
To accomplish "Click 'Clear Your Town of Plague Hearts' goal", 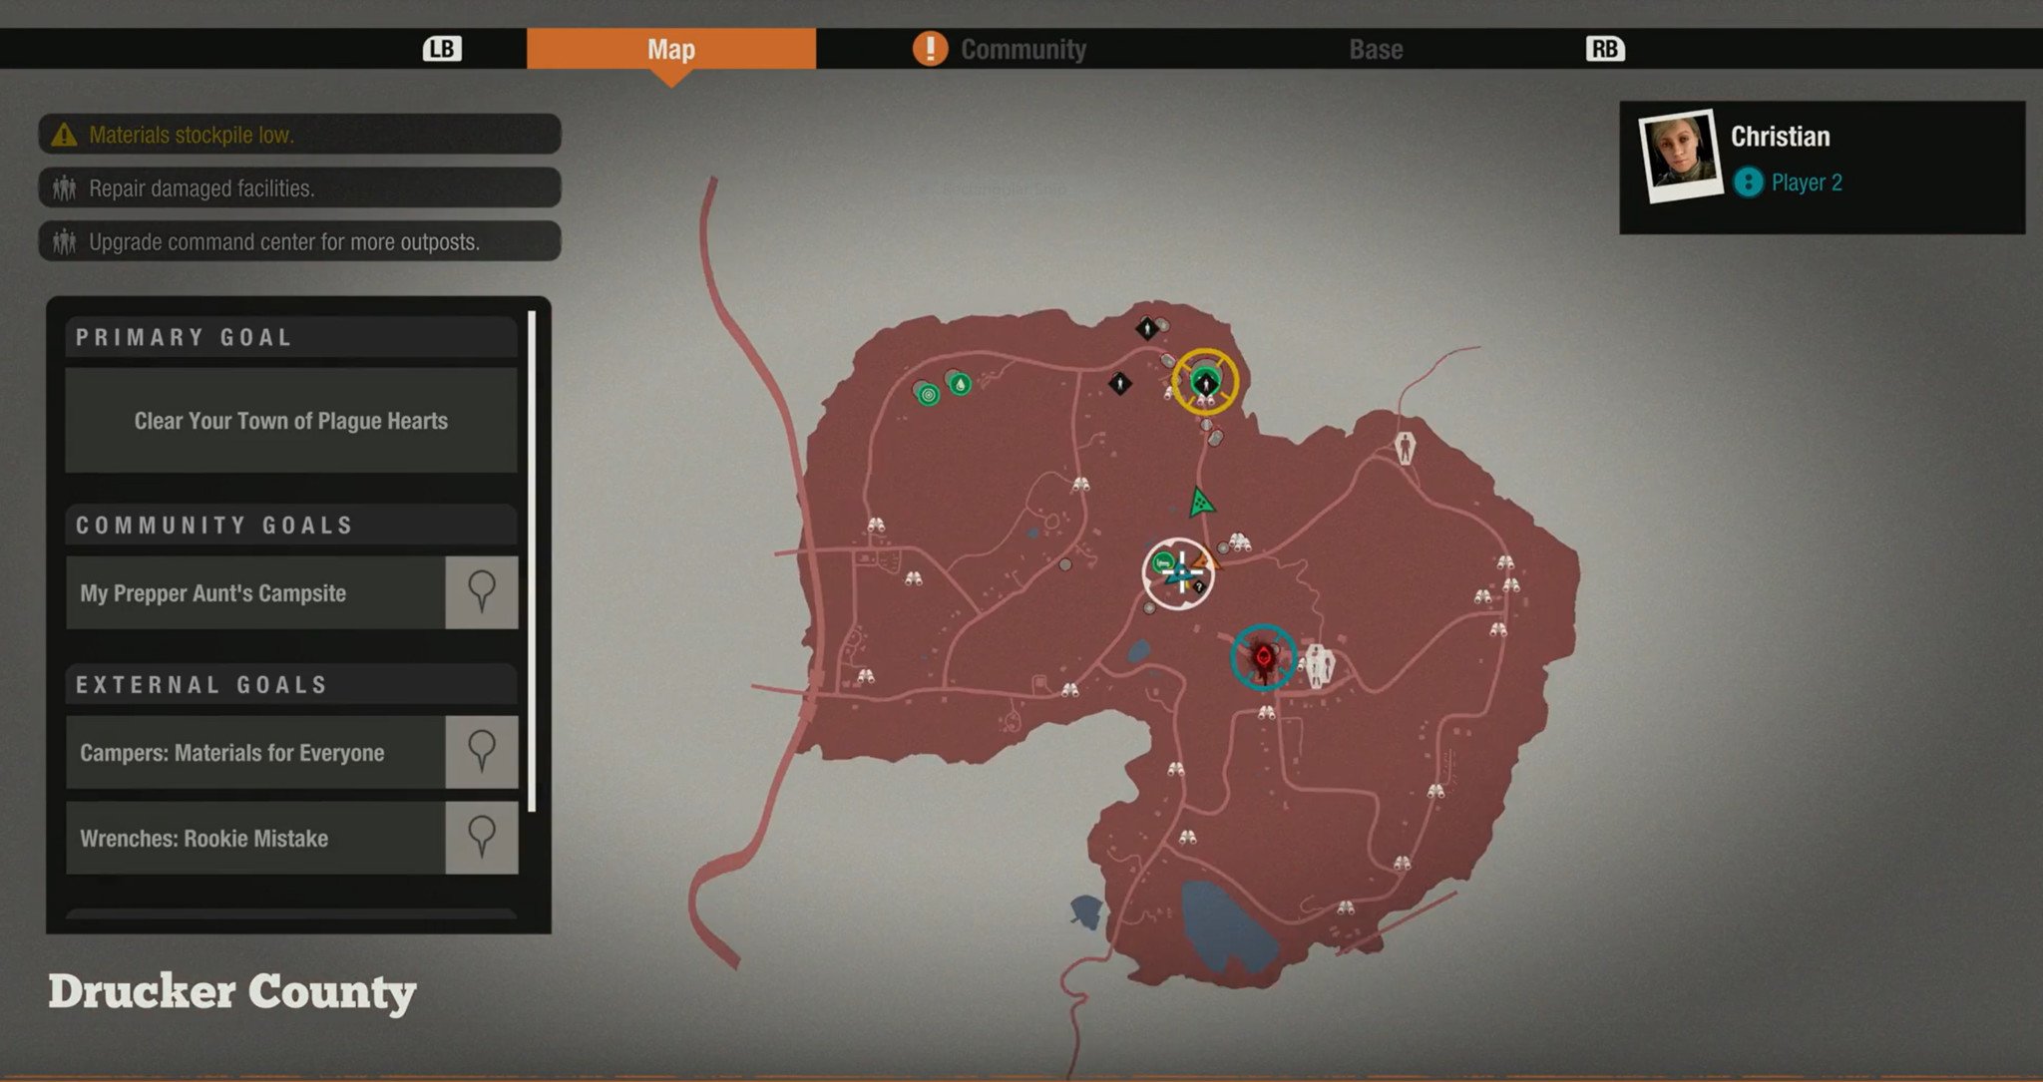I will click(288, 420).
